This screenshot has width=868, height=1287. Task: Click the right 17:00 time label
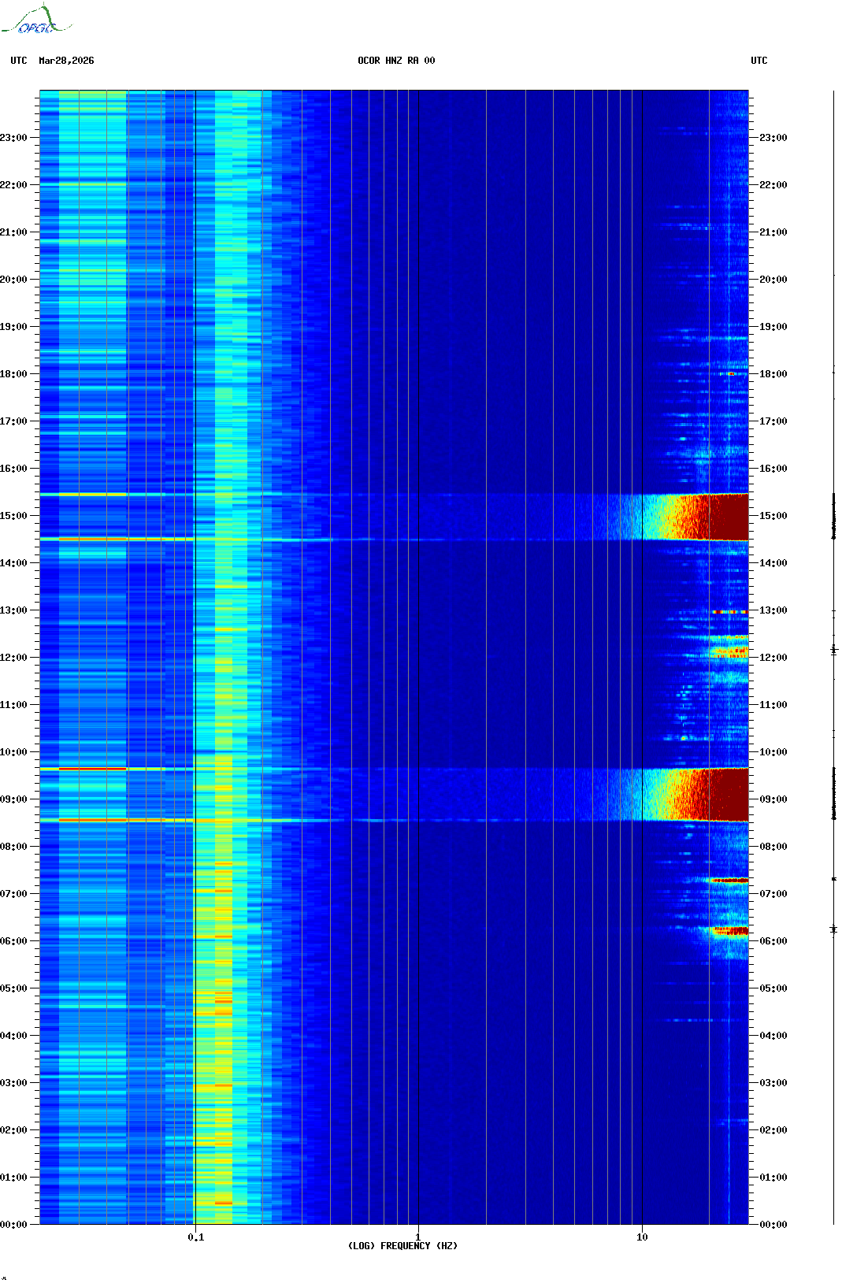point(773,421)
